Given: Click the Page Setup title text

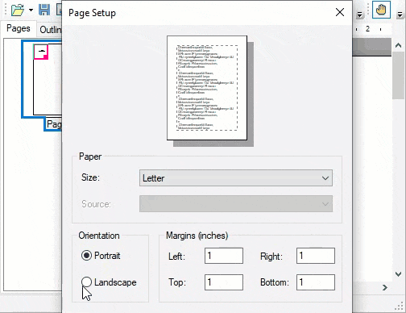Looking at the screenshot, I should tap(92, 13).
